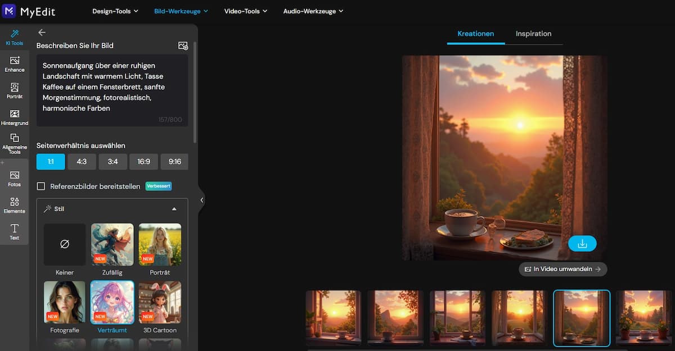Screen dimensions: 675x351
Task: Open the Fotos sidebar section
Action: point(15,179)
